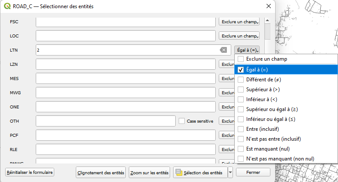338x182 pixels.
Task: Enable Case sensitive for OTH field
Action: 182,121
